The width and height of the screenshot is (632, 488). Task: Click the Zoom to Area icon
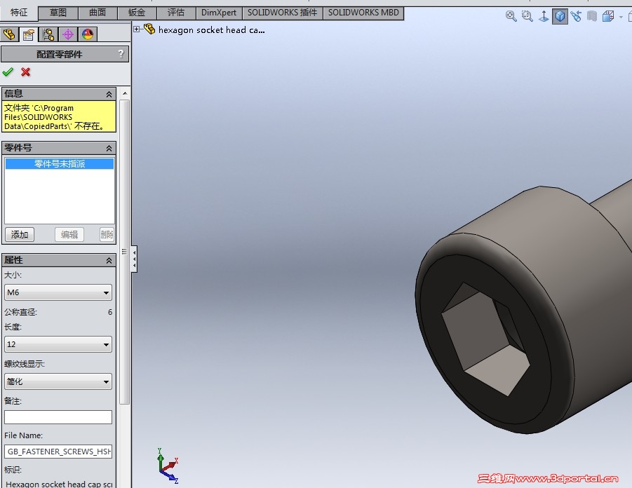coord(527,17)
